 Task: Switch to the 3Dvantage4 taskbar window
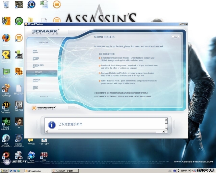coord(65,171)
